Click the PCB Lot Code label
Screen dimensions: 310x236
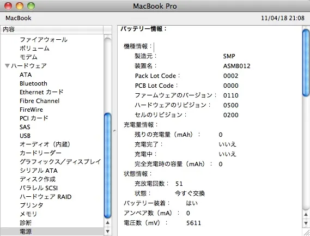(156, 86)
